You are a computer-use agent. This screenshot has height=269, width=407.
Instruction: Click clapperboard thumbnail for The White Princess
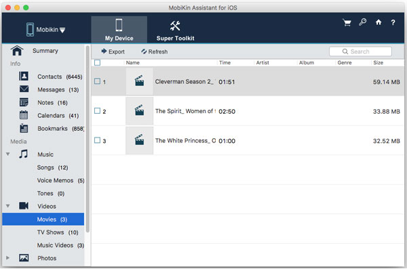point(139,140)
